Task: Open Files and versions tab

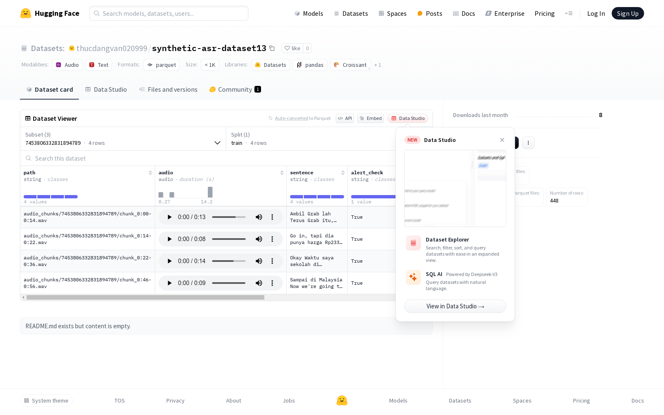Action: pos(168,90)
